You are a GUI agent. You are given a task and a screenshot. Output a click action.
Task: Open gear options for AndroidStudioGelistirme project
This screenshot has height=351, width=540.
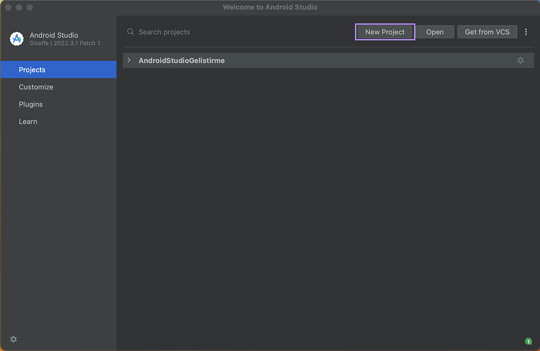521,60
